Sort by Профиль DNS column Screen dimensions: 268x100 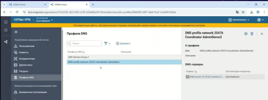[76, 52]
